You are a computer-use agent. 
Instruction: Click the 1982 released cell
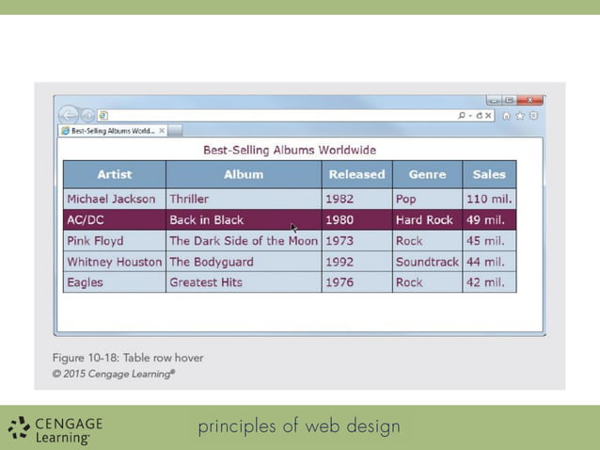tap(357, 200)
